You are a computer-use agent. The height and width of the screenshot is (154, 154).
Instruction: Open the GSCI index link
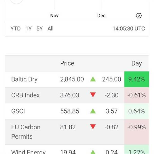click(18, 111)
